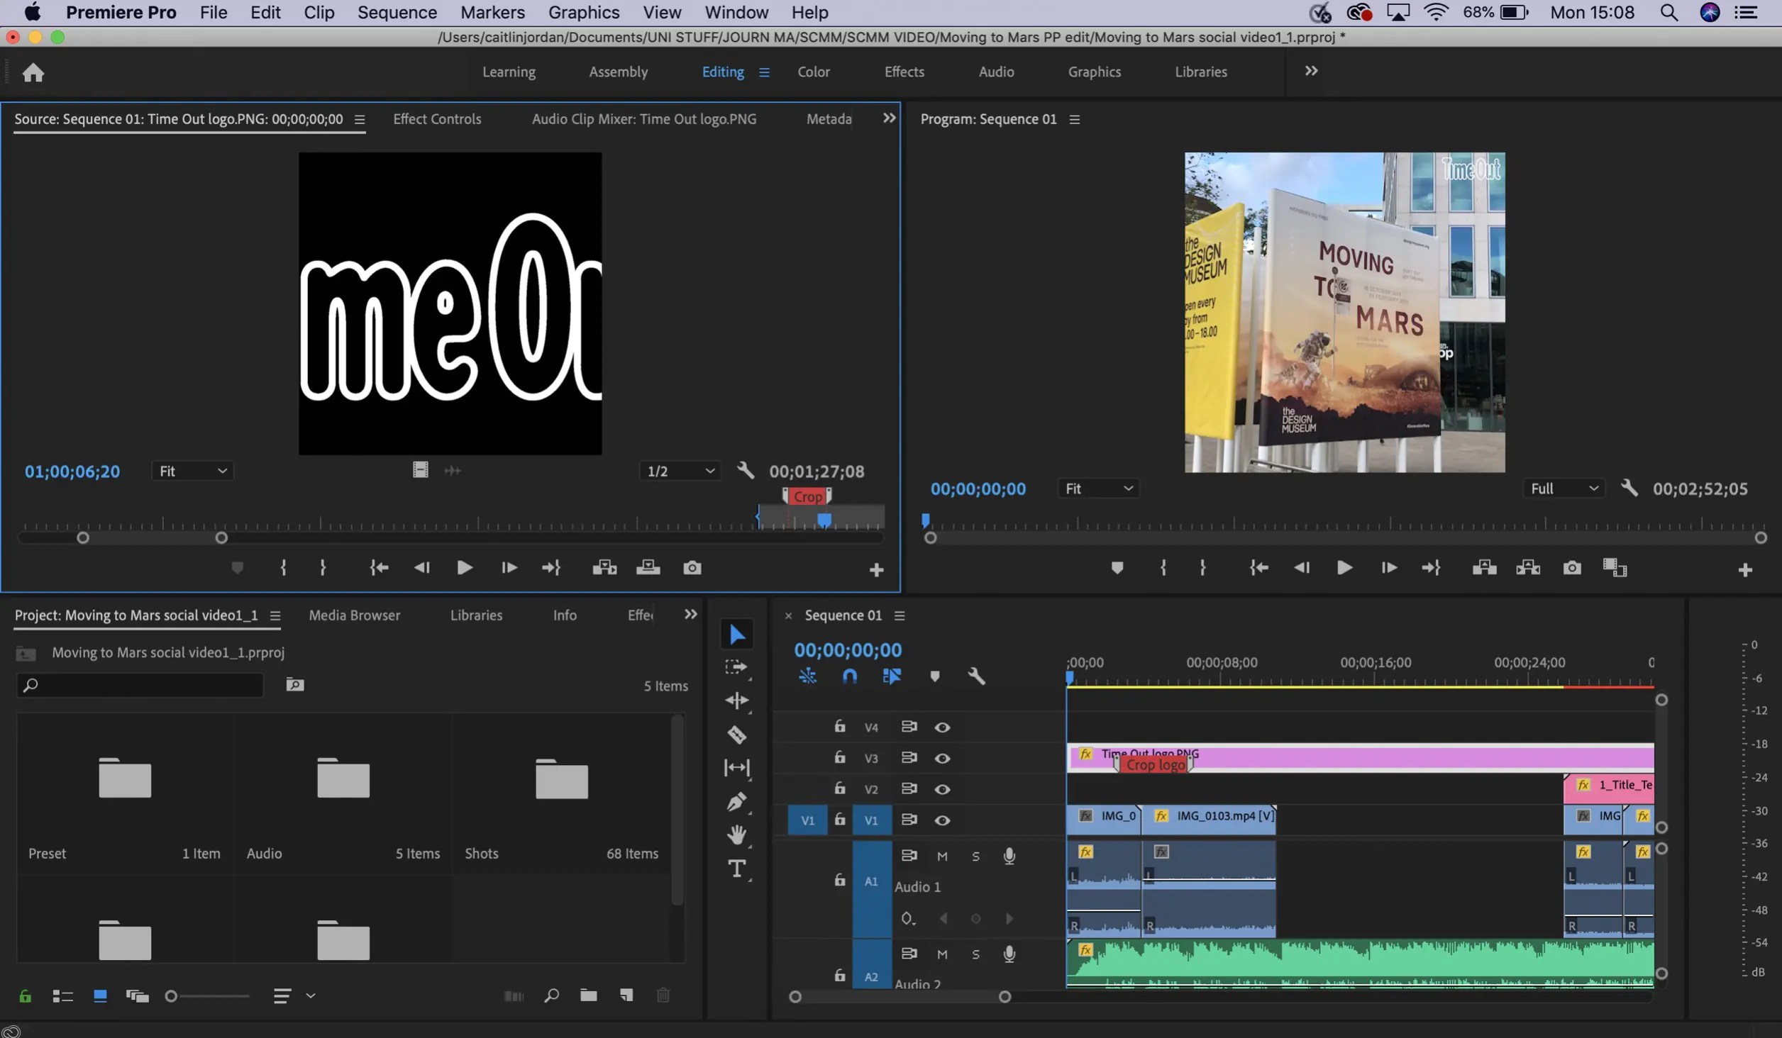Viewport: 1782px width, 1038px height.
Task: Toggle V1 track output eye
Action: pyautogui.click(x=942, y=820)
